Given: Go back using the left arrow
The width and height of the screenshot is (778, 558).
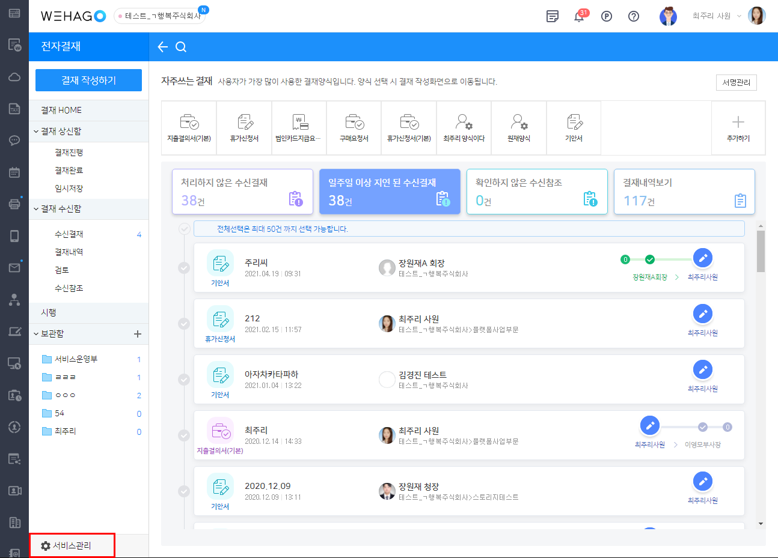Looking at the screenshot, I should coord(162,47).
